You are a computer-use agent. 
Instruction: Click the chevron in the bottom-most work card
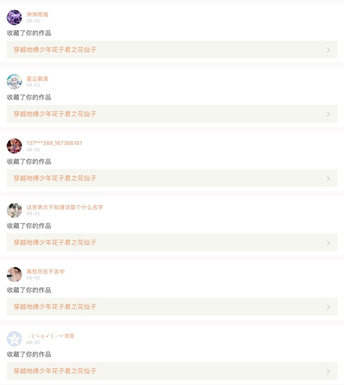pyautogui.click(x=328, y=371)
